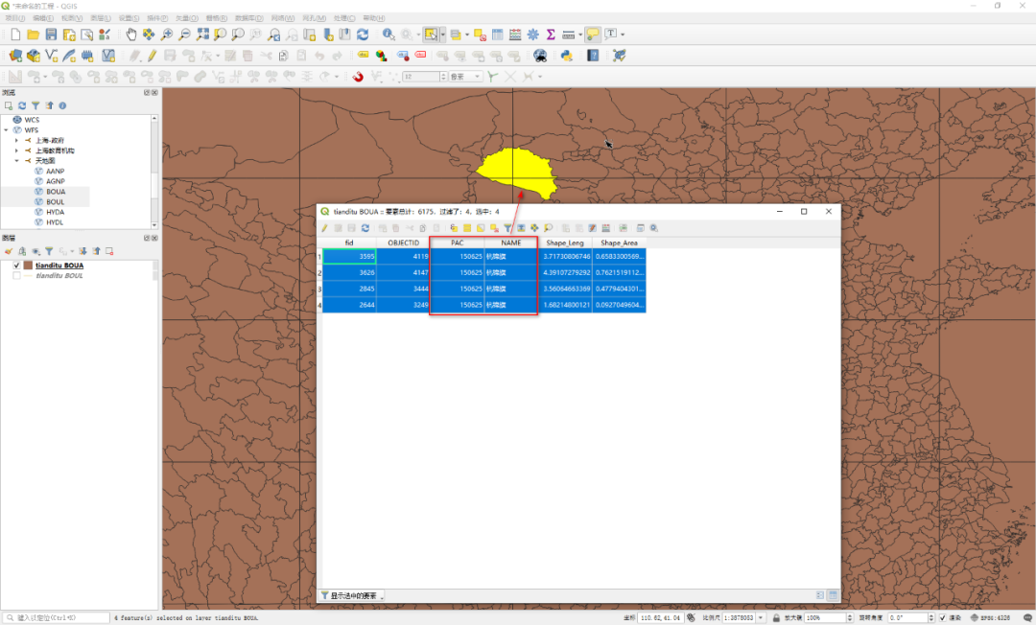This screenshot has height=625, width=1036.
Task: Open the 显示选中的要素 filter dropdown
Action: pos(352,595)
